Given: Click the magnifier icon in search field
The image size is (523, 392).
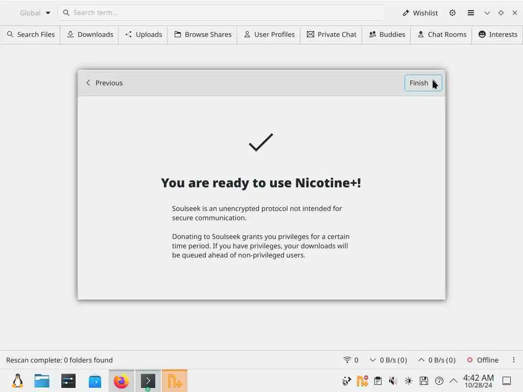Looking at the screenshot, I should click(66, 13).
